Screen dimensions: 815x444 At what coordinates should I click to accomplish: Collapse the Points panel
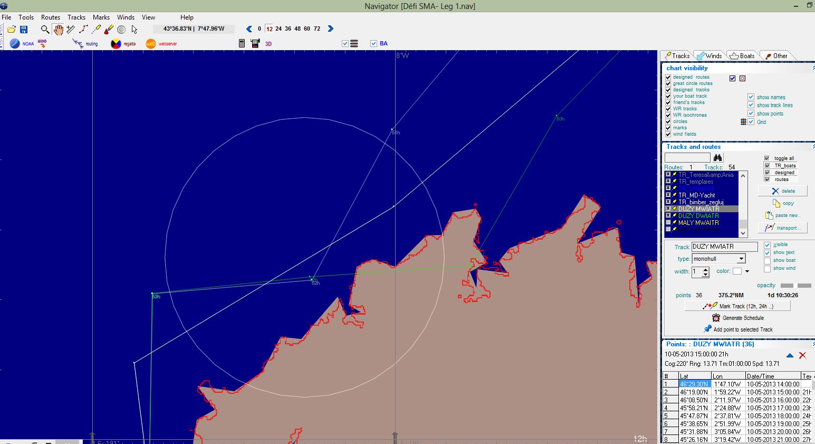click(x=812, y=344)
